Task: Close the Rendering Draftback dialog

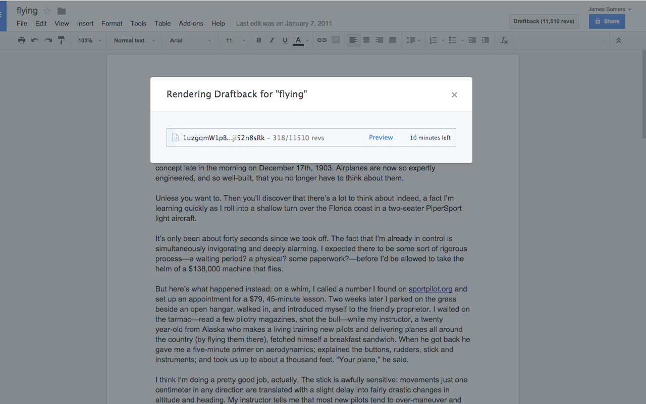Action: [x=454, y=94]
